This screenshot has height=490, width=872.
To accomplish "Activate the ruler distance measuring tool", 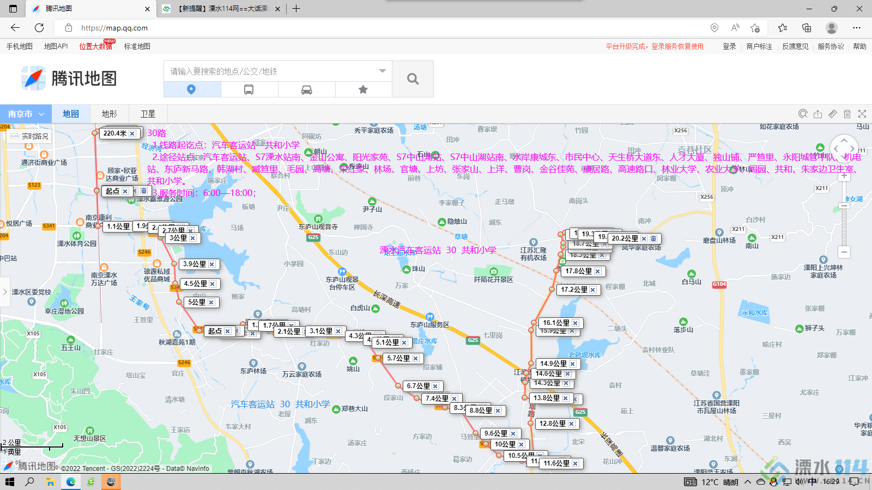I will coord(832,114).
